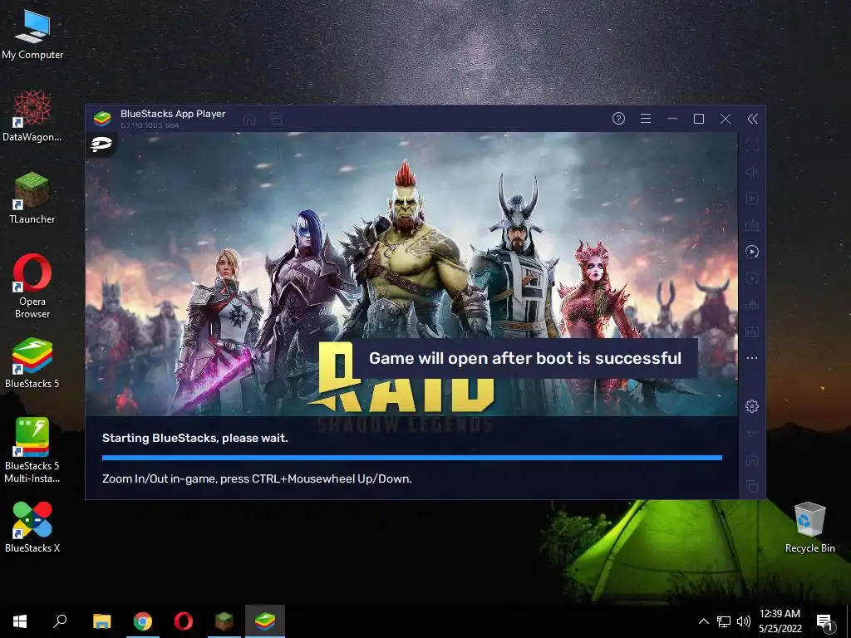The height and width of the screenshot is (638, 851).
Task: Minimize the BlueStacks App Player window
Action: click(671, 118)
